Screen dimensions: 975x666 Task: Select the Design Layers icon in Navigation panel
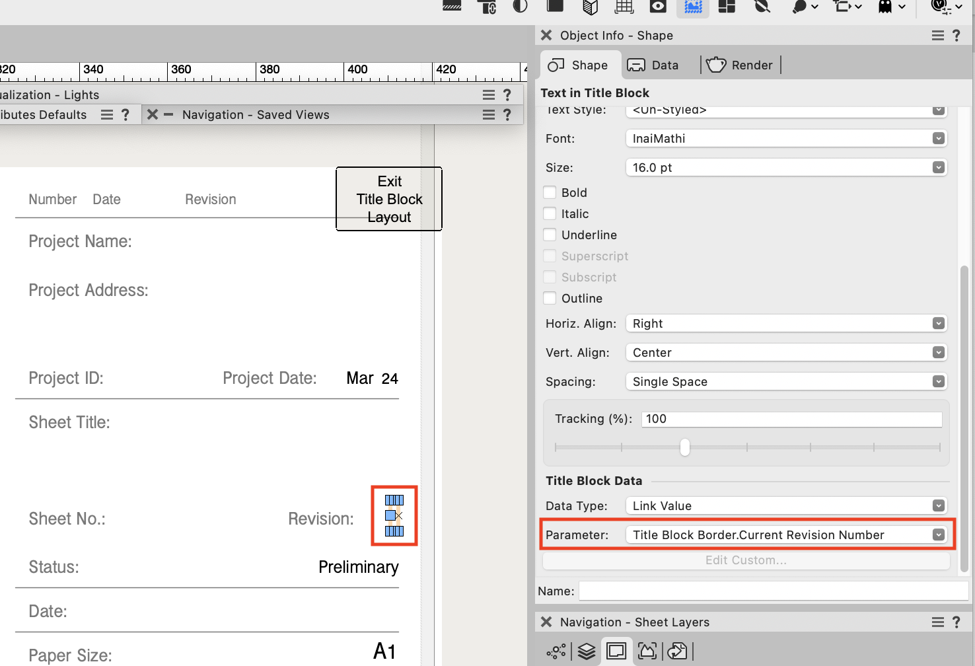pos(587,651)
